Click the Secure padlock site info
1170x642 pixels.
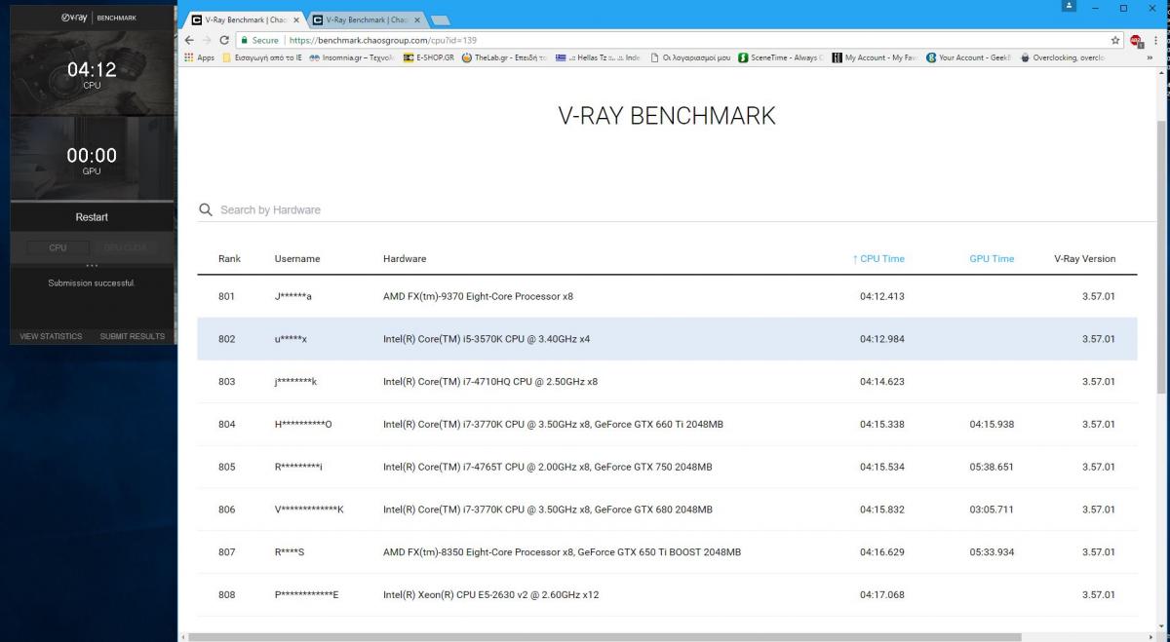[259, 41]
